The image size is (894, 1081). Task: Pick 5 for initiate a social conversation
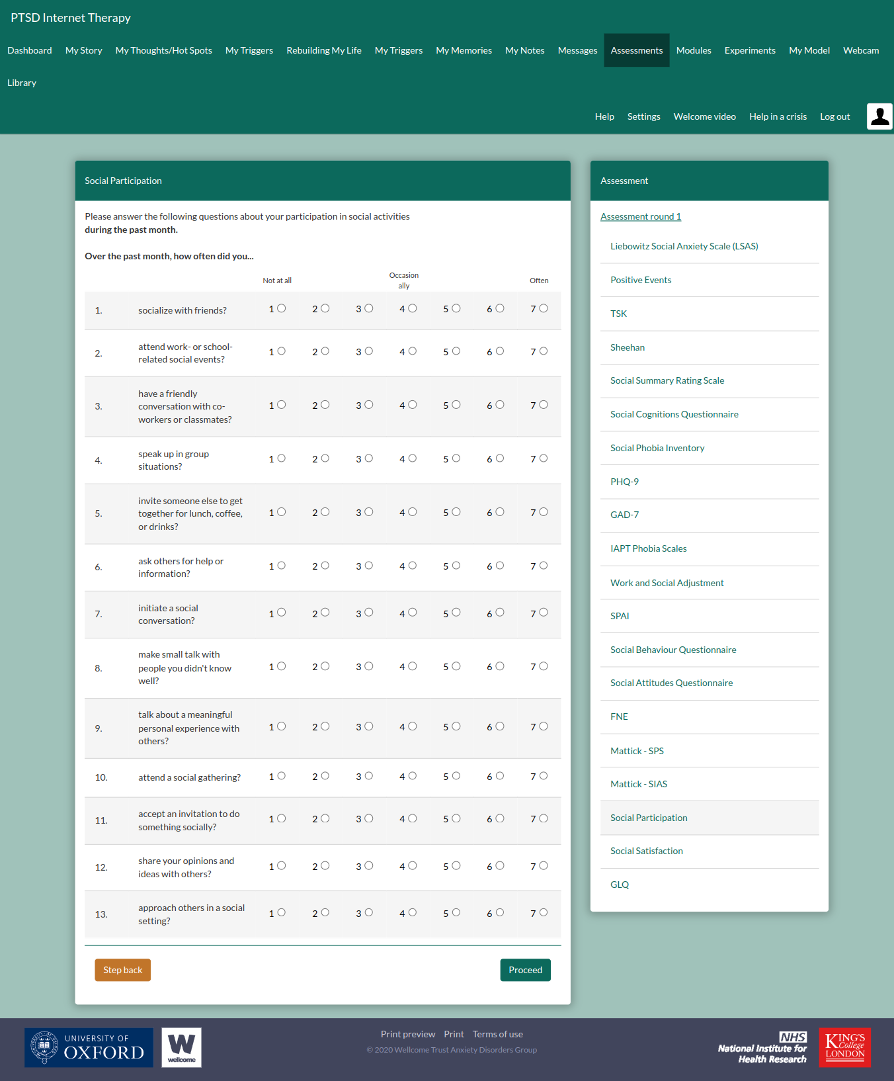click(x=456, y=613)
